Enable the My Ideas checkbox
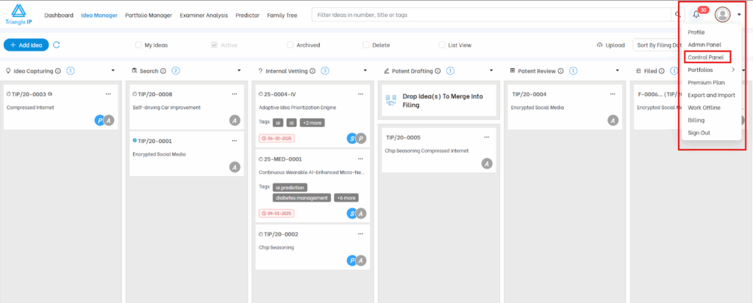 (x=139, y=45)
